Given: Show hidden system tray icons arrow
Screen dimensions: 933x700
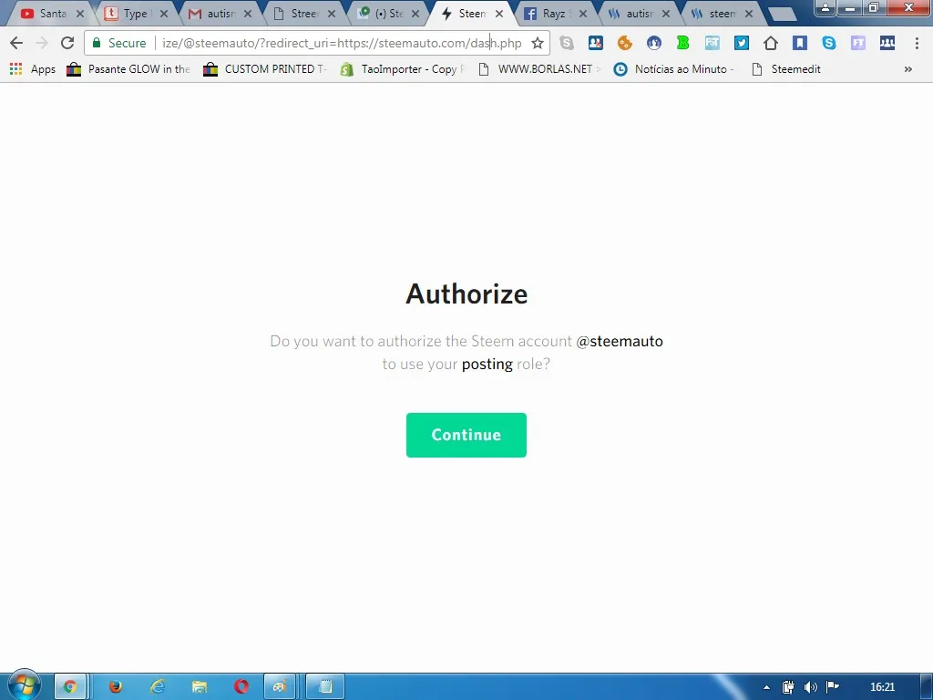Looking at the screenshot, I should [766, 687].
